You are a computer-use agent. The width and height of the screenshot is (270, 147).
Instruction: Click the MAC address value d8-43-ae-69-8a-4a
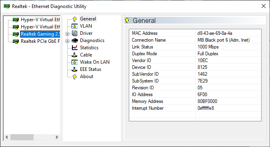point(215,33)
